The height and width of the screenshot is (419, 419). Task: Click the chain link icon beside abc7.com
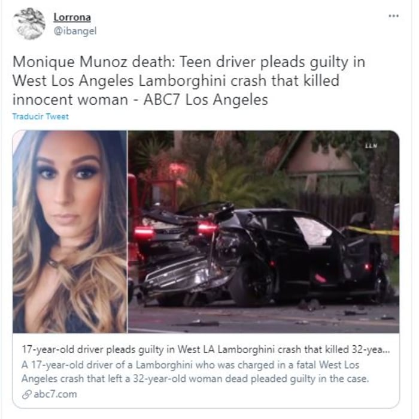click(x=26, y=394)
